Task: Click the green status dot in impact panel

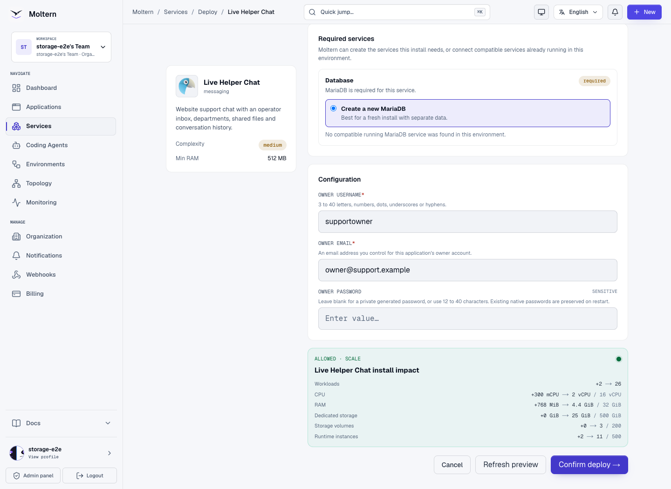Action: coord(619,359)
